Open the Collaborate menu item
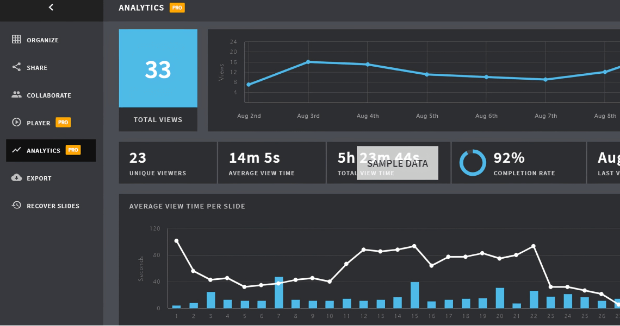The image size is (620, 326). [51, 95]
